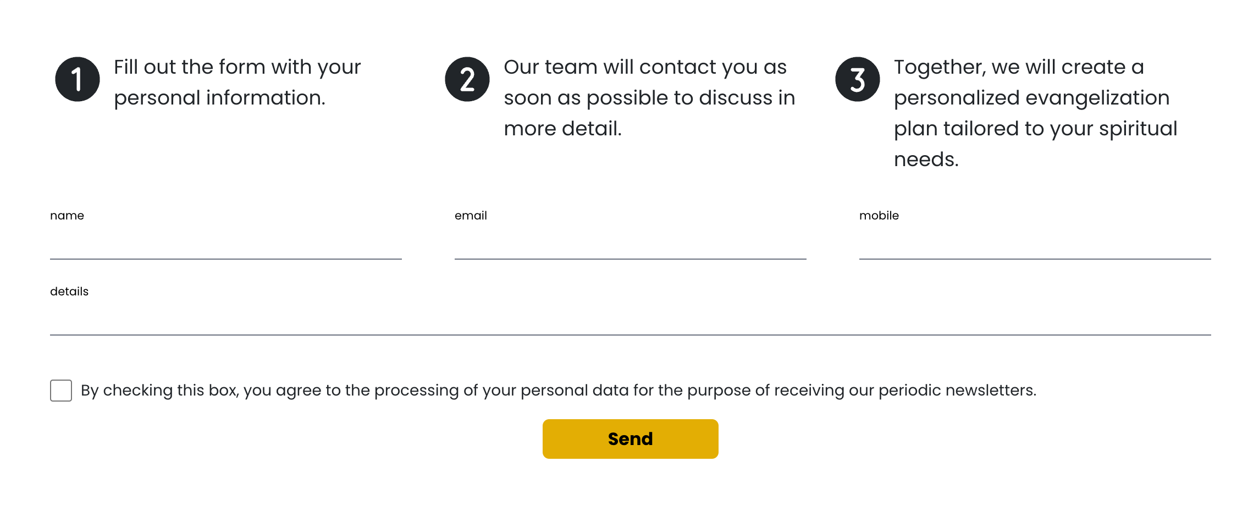Click the "details" field label
1259x505 pixels.
pos(69,292)
